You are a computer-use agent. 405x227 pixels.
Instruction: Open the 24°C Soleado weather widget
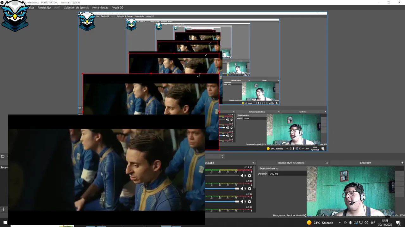[x=320, y=223]
